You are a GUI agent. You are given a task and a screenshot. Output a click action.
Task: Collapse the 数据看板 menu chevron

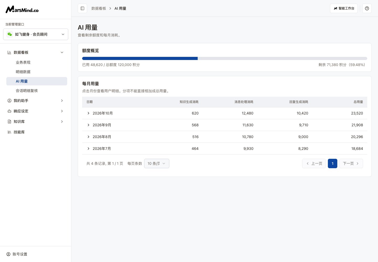point(62,52)
